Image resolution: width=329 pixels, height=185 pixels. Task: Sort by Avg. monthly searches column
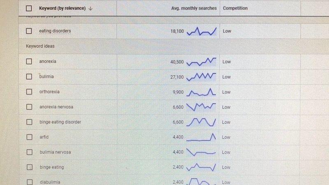(x=194, y=8)
